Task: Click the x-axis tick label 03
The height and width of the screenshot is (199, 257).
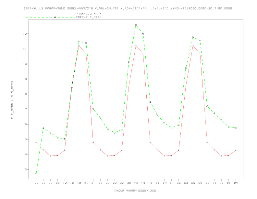Action: pos(43,183)
